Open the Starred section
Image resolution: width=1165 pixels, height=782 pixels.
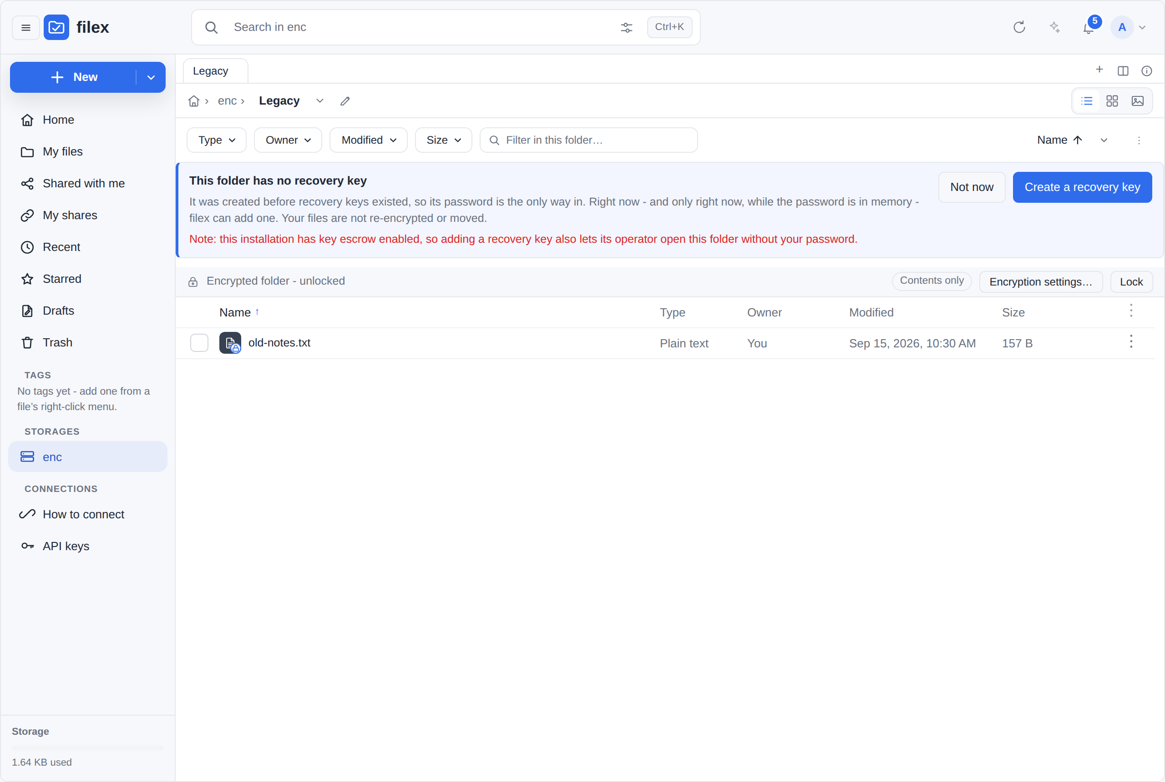pyautogui.click(x=88, y=279)
